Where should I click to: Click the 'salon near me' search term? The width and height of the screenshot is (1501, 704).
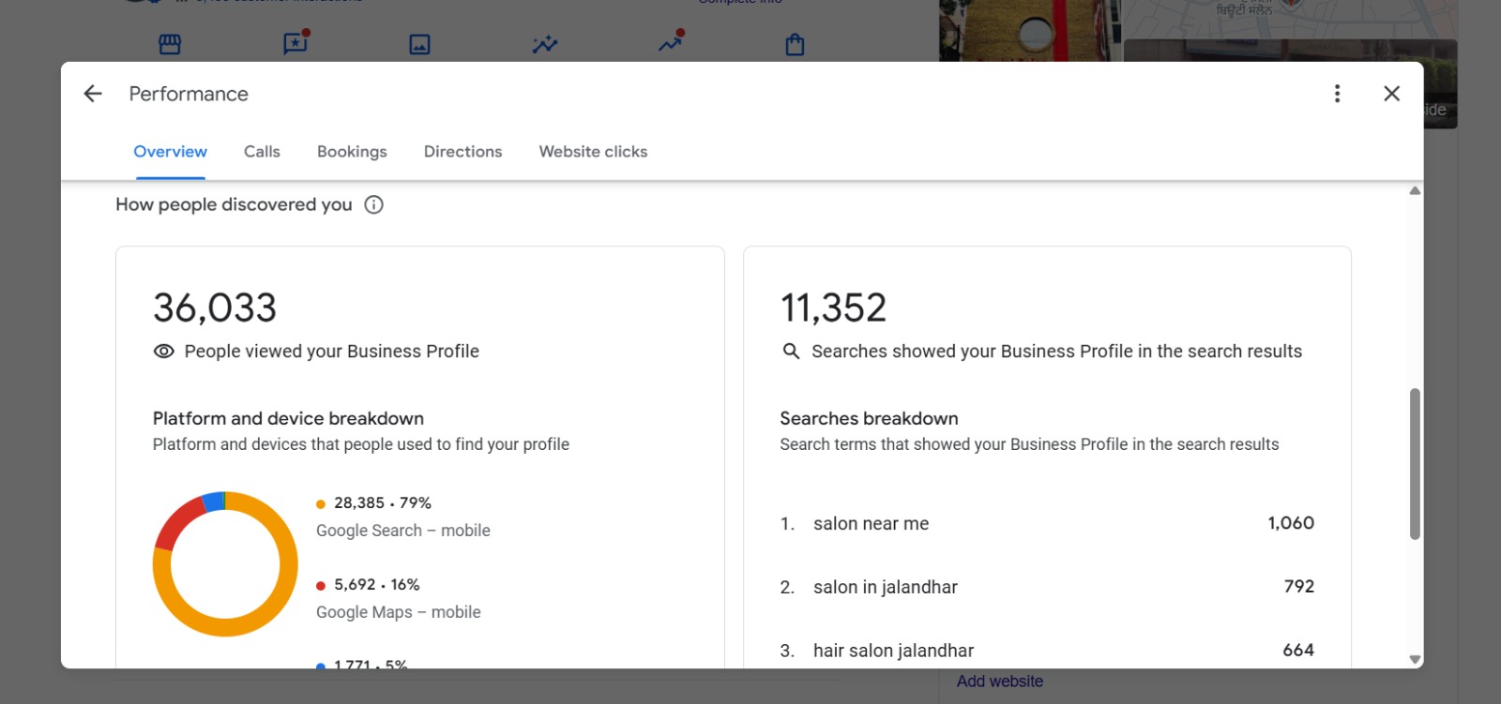[x=871, y=524]
